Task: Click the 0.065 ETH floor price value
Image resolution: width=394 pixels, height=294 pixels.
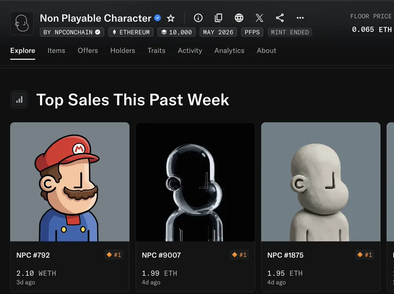Action: point(372,29)
